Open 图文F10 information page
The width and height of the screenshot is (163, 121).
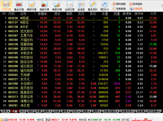(x=105, y=6)
